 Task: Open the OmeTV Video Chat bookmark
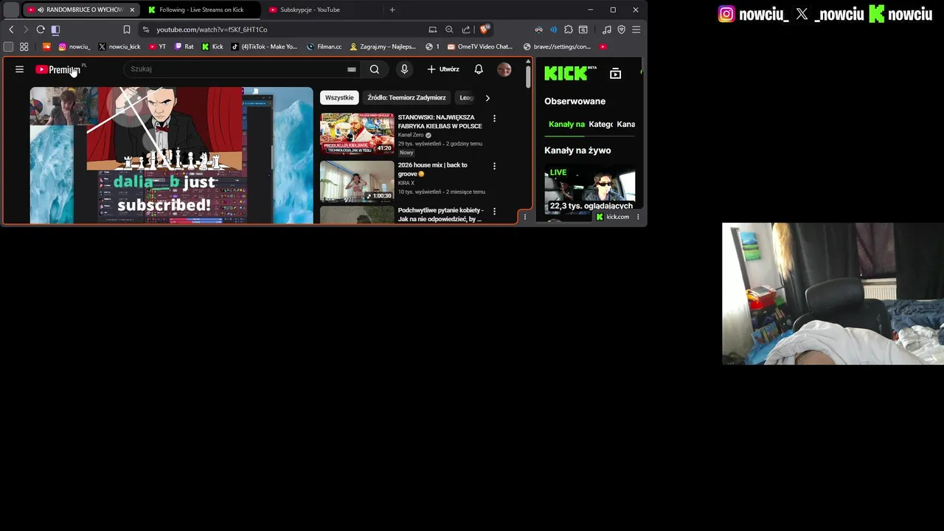tap(480, 46)
